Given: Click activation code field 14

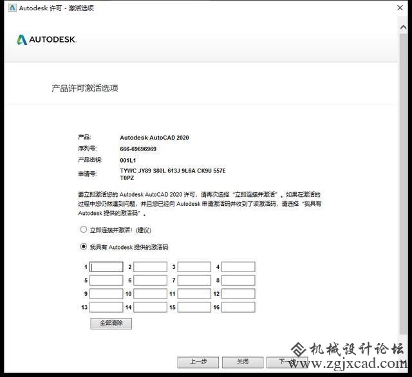Looking at the screenshot, I should pos(150,308).
